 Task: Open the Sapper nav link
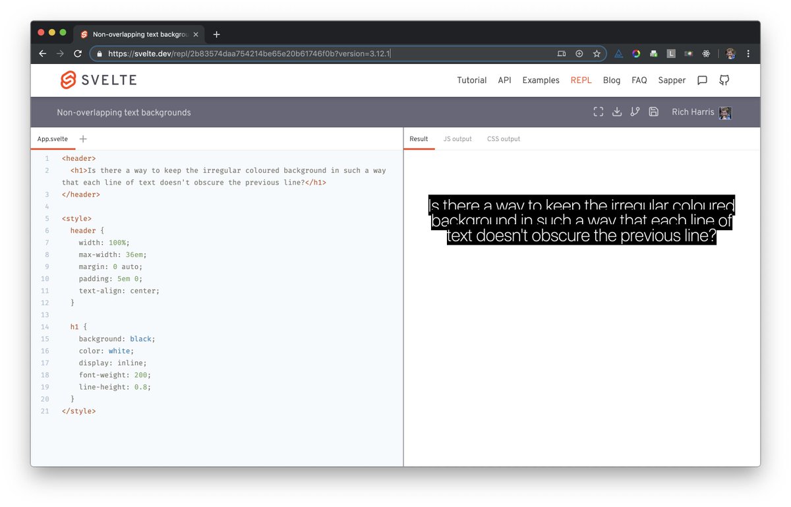click(672, 80)
